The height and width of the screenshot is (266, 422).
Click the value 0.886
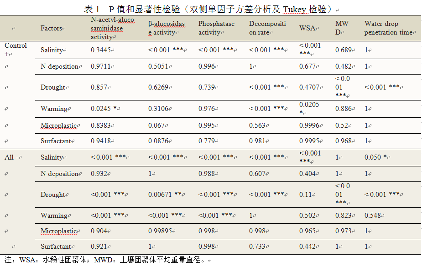(344, 109)
